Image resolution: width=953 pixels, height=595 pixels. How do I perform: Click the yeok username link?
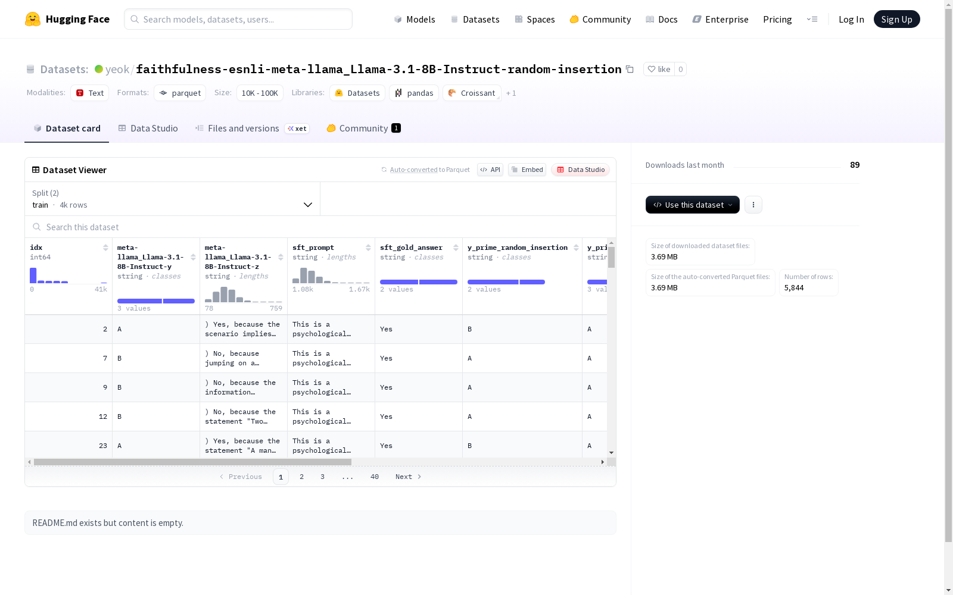point(117,69)
